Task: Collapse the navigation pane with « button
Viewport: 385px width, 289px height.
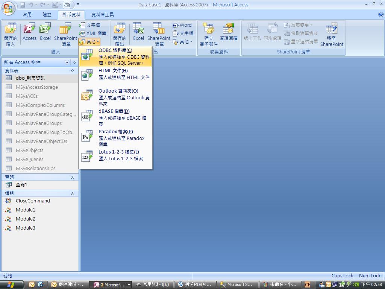Action: click(75, 63)
